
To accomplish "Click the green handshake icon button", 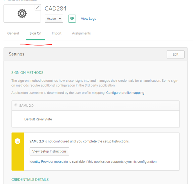I will 72,19.
